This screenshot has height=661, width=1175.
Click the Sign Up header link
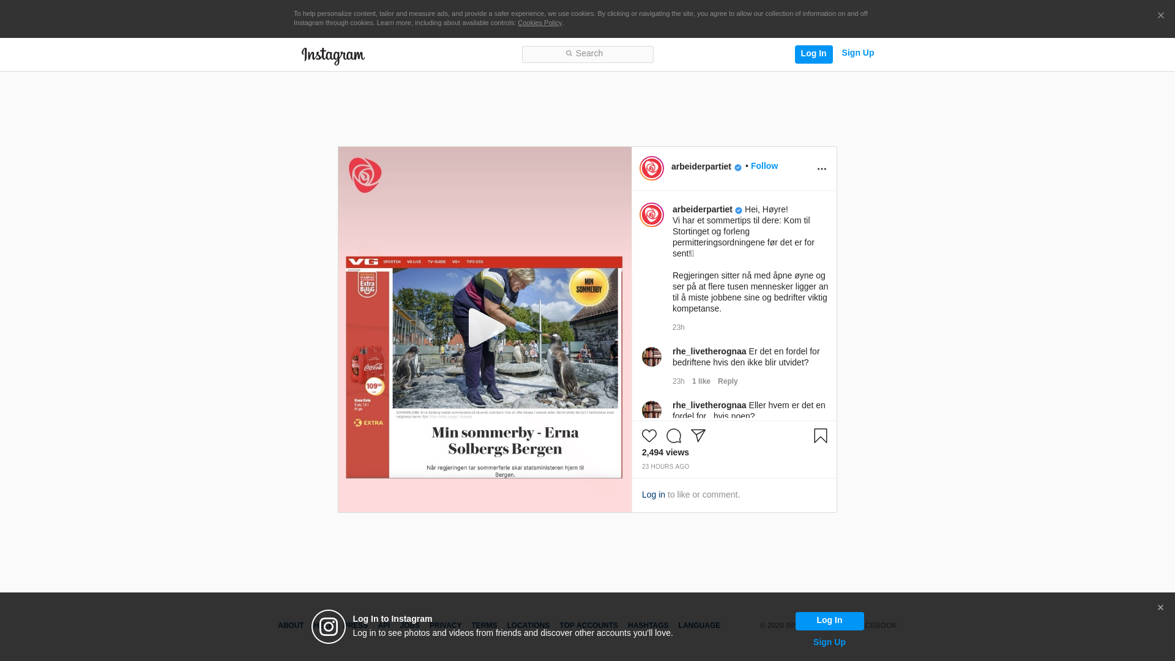(857, 53)
